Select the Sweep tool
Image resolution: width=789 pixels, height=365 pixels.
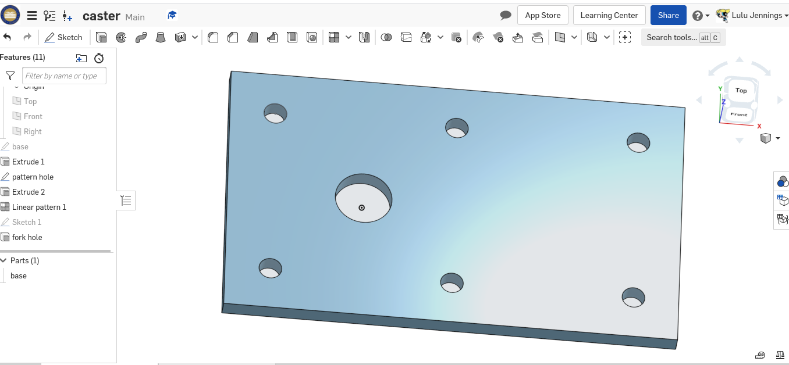pyautogui.click(x=141, y=37)
